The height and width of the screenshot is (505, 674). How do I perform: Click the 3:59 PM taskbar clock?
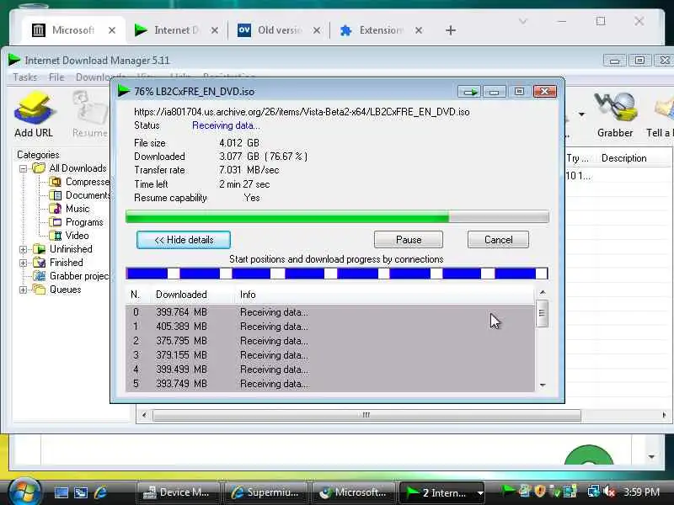(641, 492)
